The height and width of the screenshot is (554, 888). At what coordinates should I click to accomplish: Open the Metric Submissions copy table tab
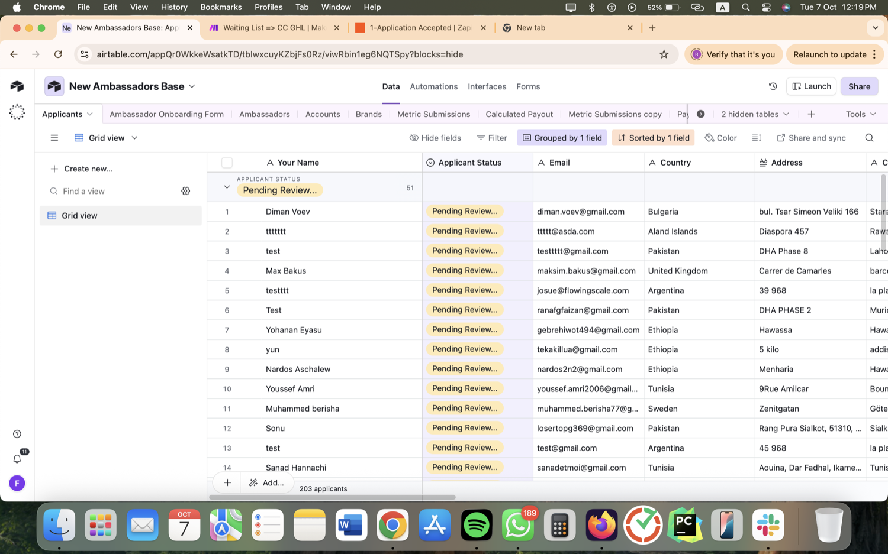[615, 114]
